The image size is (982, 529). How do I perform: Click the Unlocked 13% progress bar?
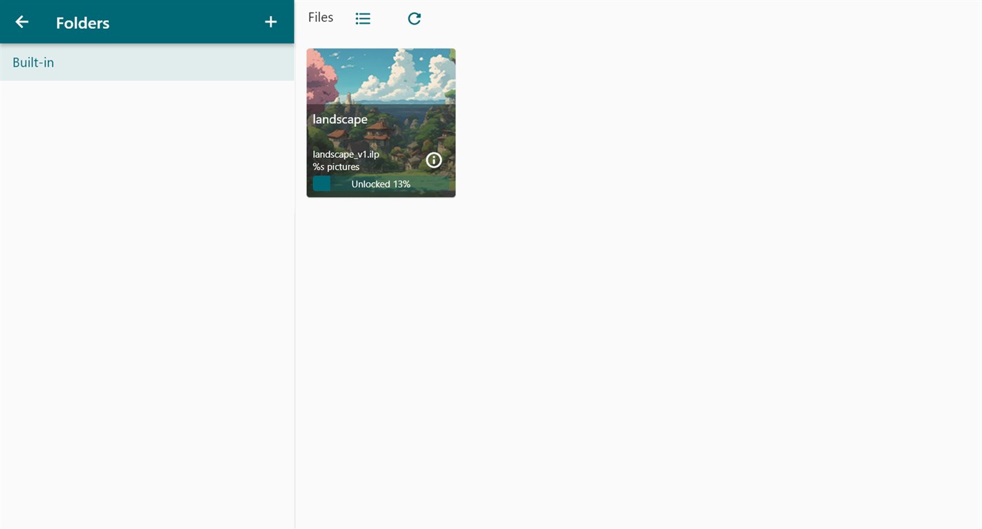tap(380, 183)
